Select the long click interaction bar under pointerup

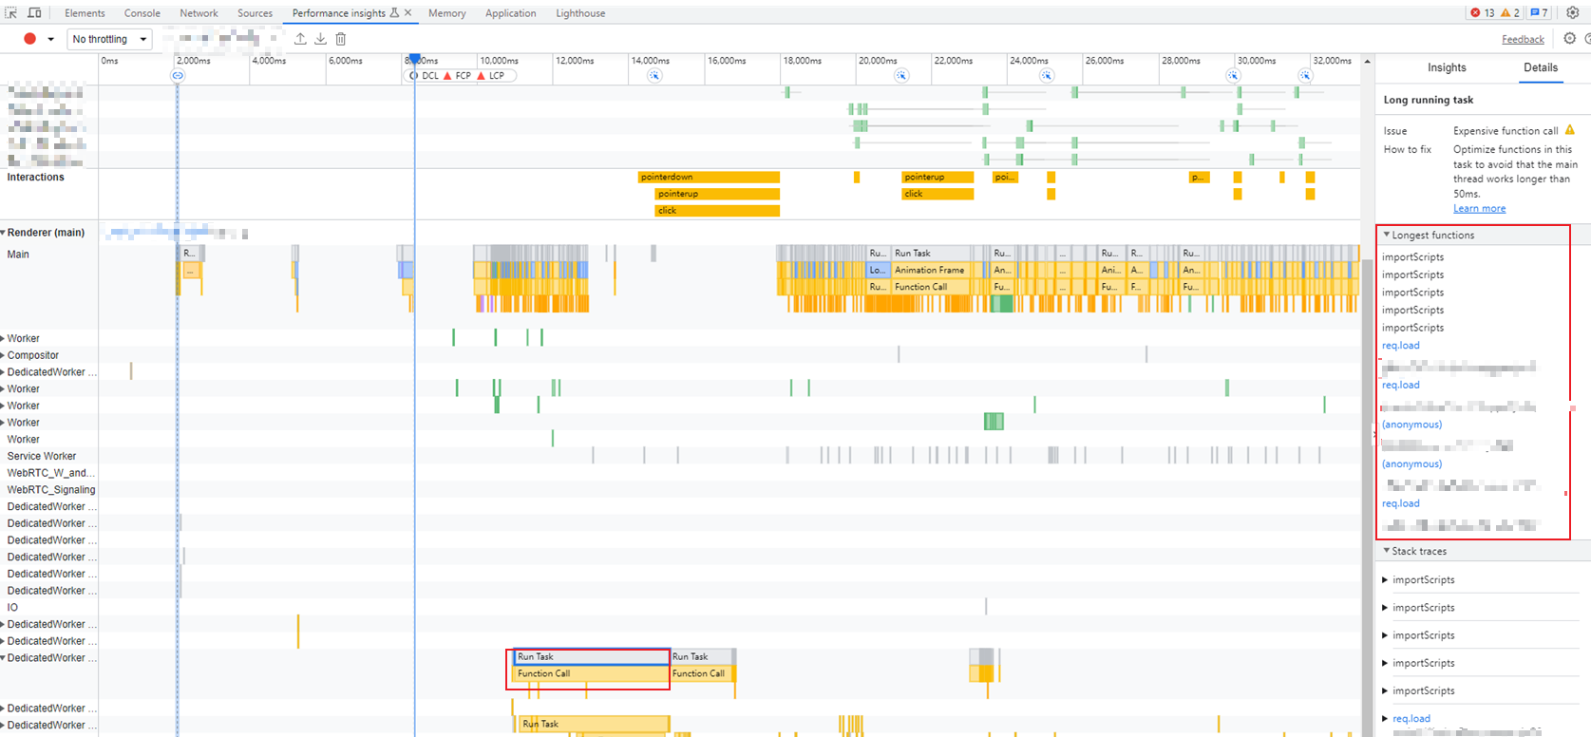pyautogui.click(x=717, y=210)
